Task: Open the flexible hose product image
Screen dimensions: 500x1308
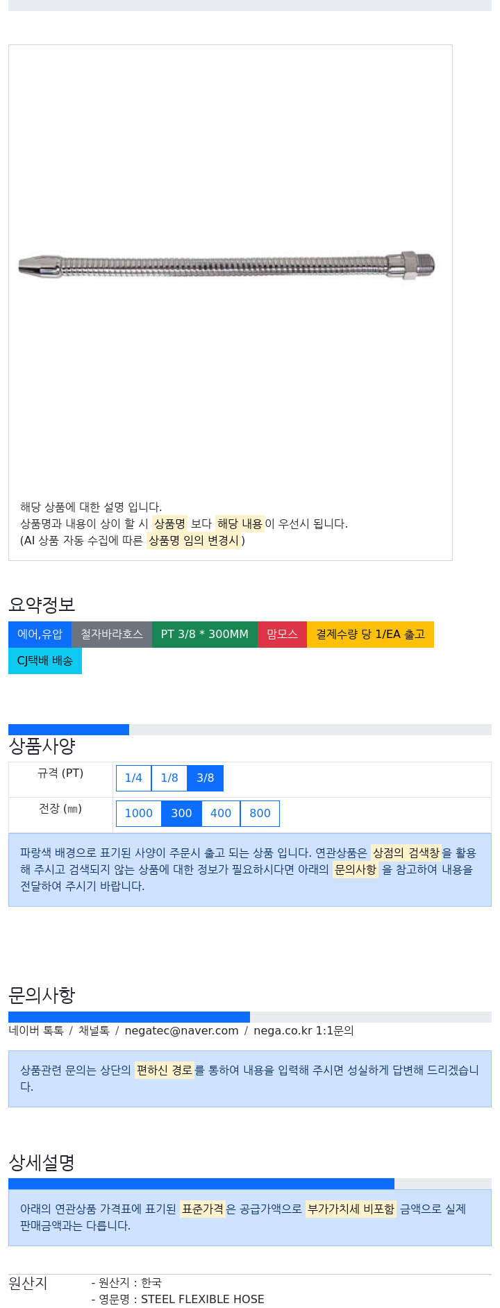Action: point(227,265)
